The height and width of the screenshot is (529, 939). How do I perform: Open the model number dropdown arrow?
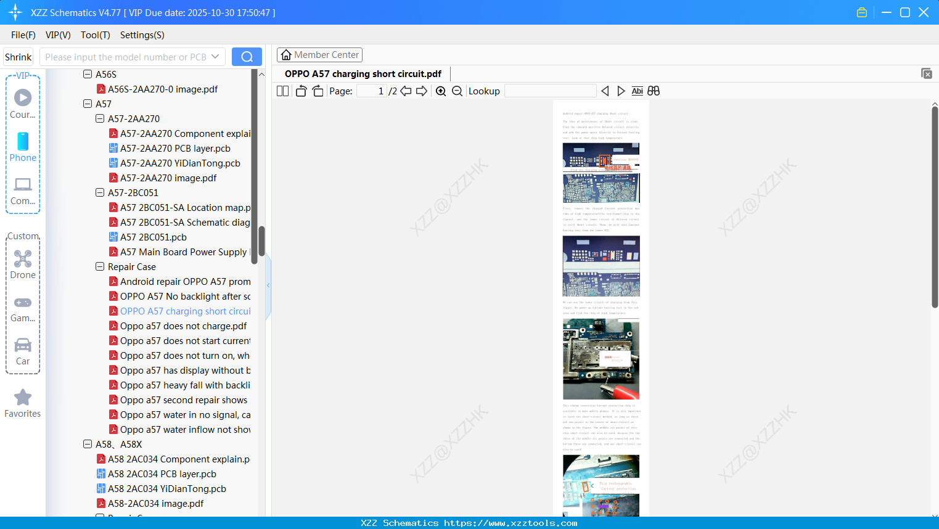pyautogui.click(x=215, y=57)
